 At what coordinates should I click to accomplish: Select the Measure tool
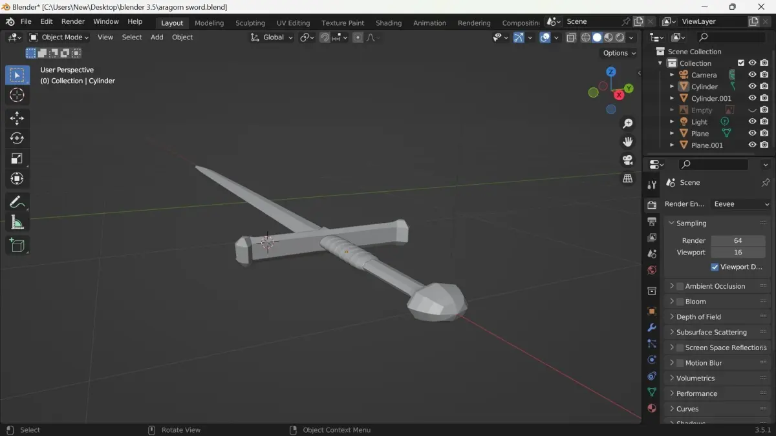[x=17, y=223]
